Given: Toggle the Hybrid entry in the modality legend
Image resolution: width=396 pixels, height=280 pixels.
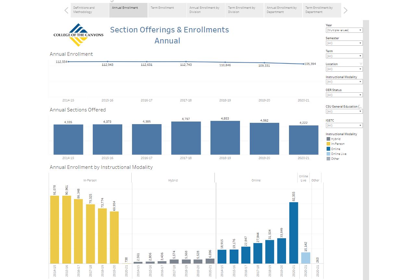Looking at the screenshot, I should point(328,139).
